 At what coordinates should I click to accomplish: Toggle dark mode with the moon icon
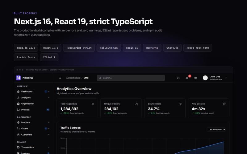pos(178,78)
